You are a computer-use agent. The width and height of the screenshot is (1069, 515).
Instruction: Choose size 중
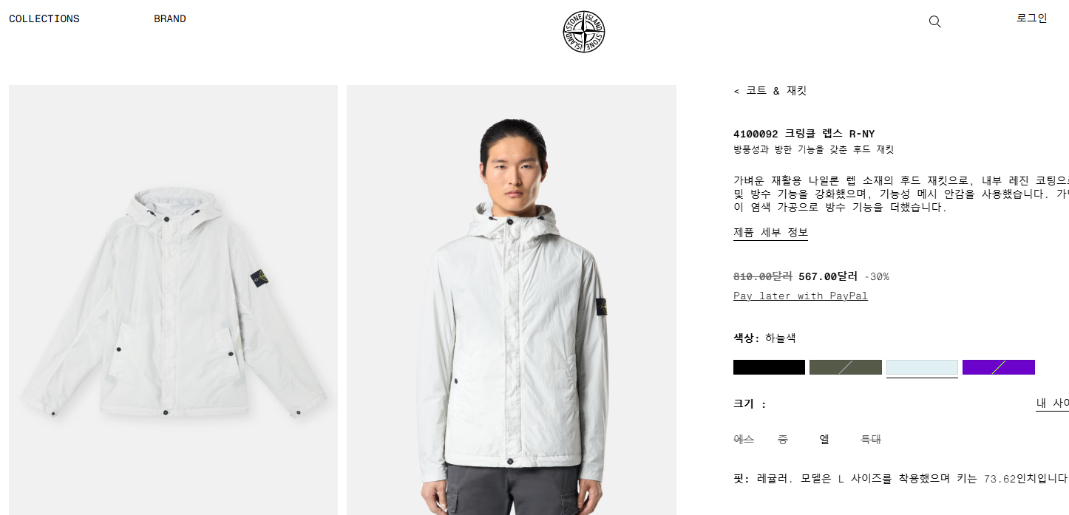(x=783, y=440)
